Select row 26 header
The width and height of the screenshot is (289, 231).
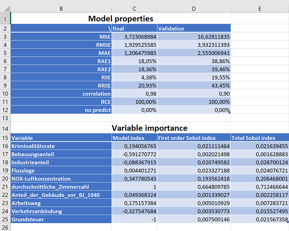[5, 227]
